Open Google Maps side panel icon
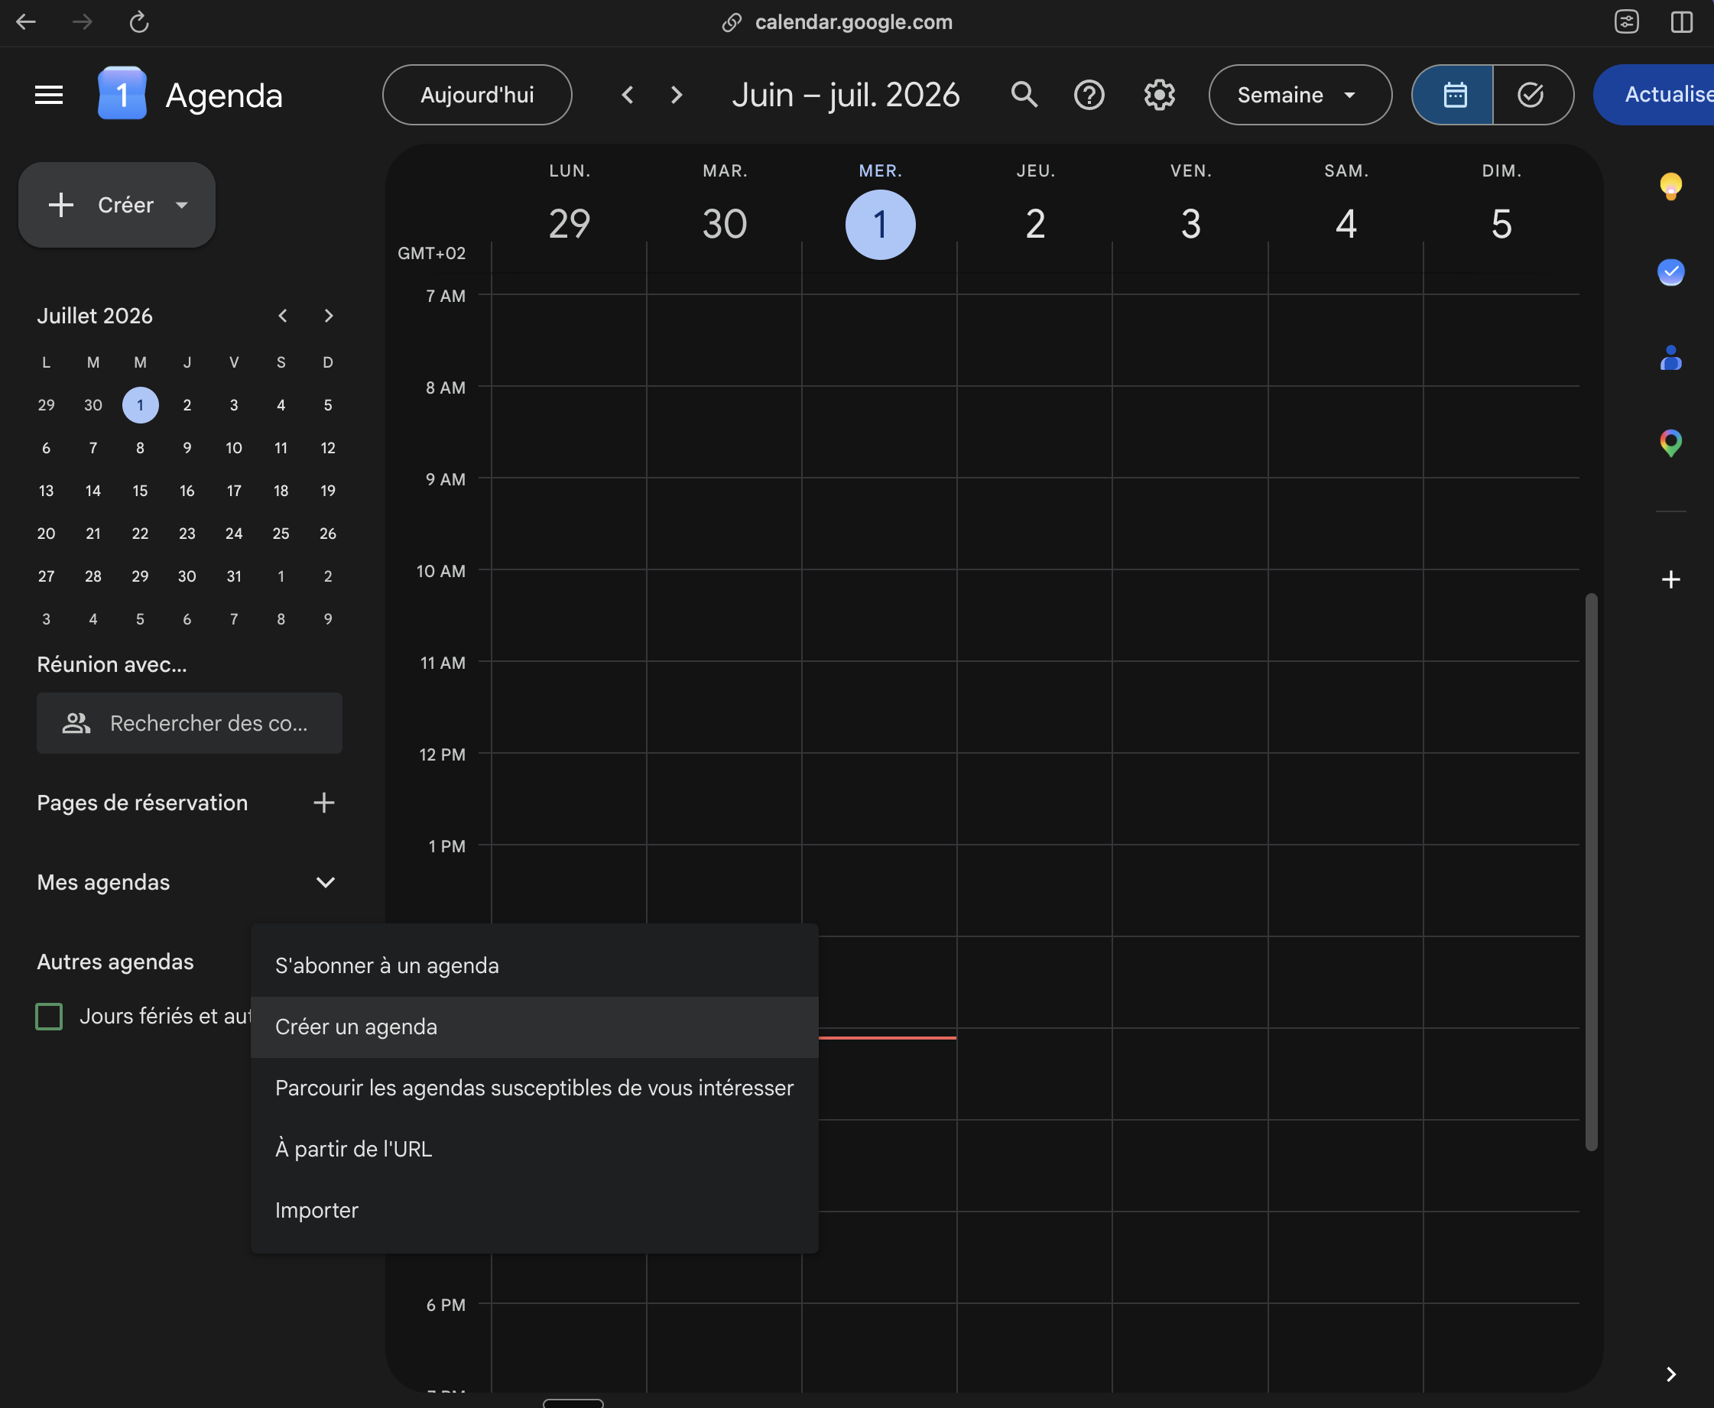Screen dimensions: 1714x1408 pyautogui.click(x=1670, y=443)
